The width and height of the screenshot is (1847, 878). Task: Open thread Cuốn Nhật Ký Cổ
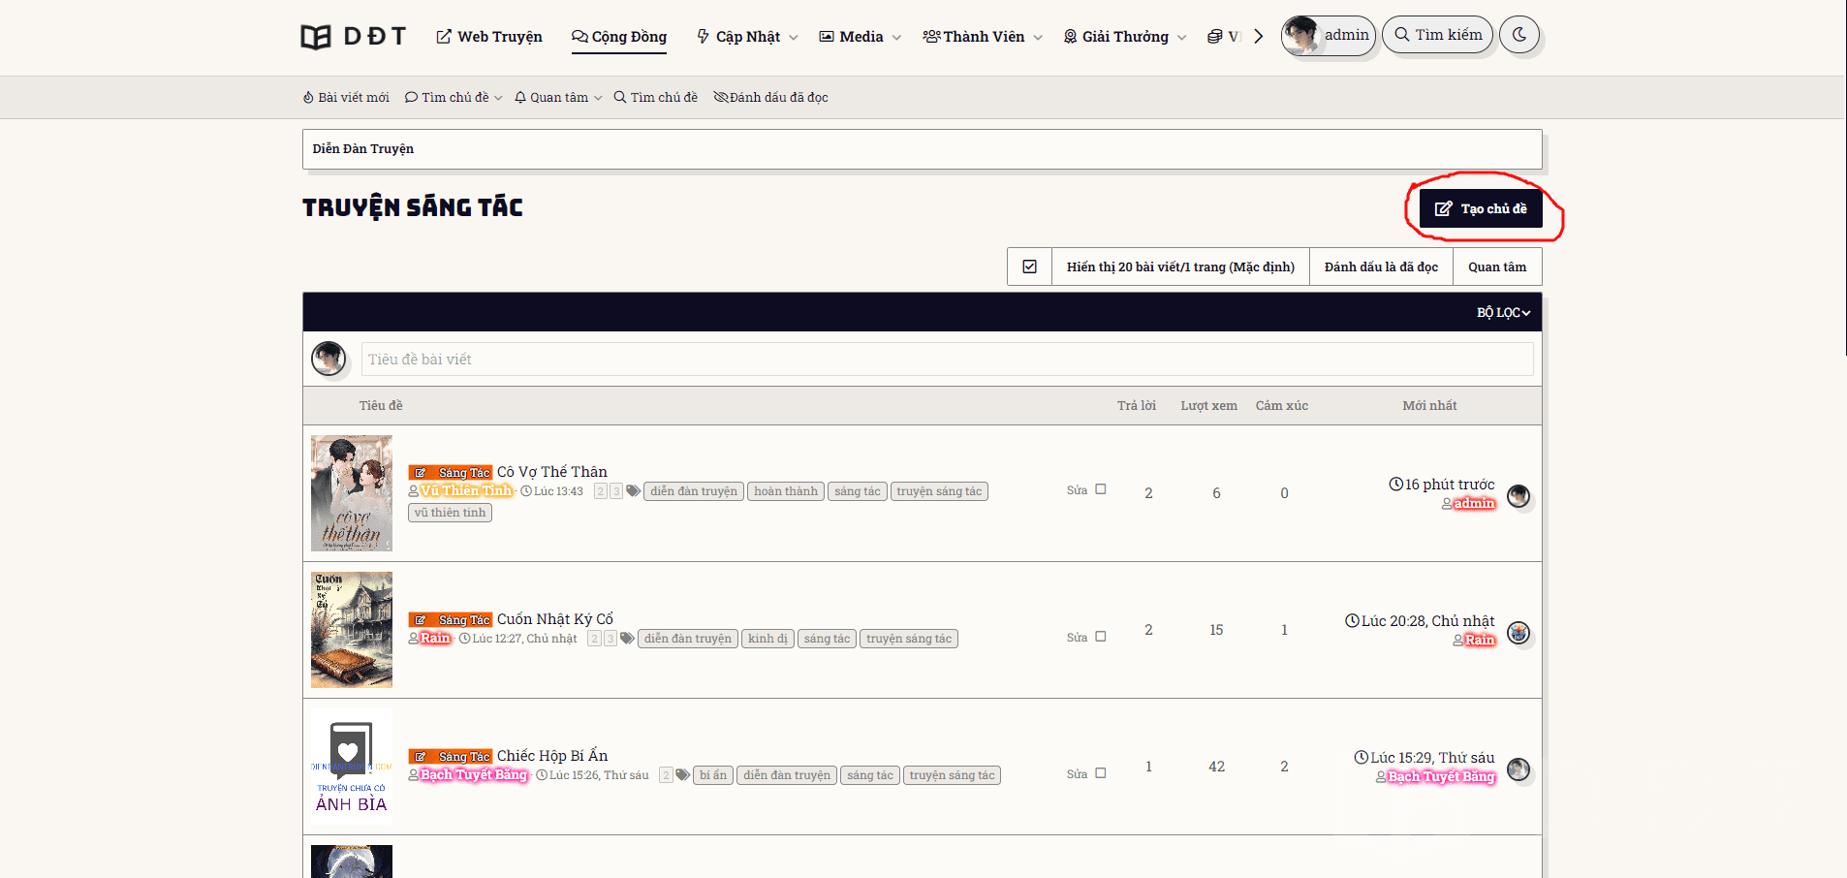click(x=555, y=619)
